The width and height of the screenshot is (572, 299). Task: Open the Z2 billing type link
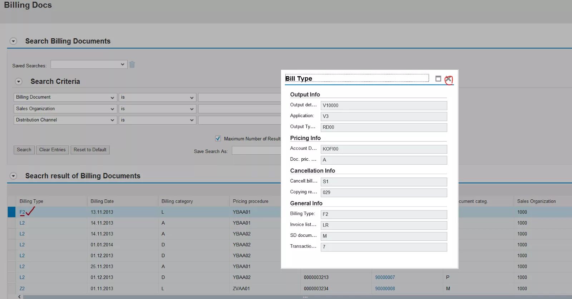tap(22, 289)
